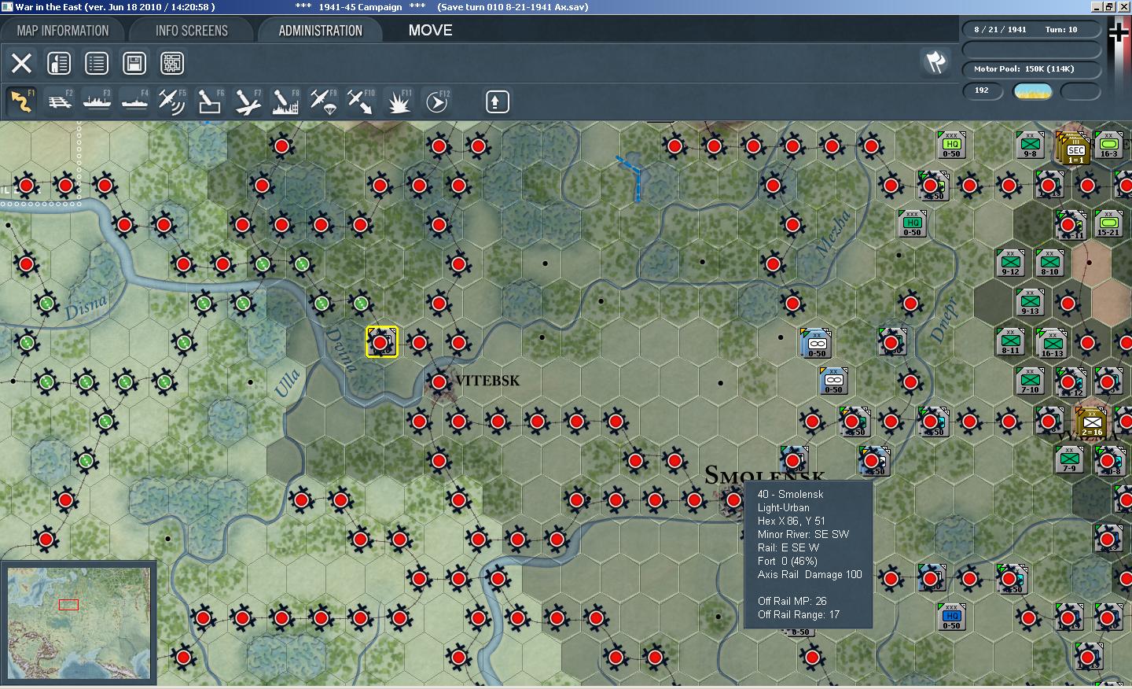Select the blue HQ 0-50 unit at bottom right
Image resolution: width=1132 pixels, height=689 pixels.
click(951, 617)
